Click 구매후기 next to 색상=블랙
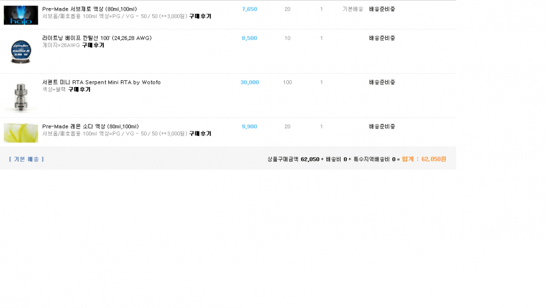The image size is (548, 308). (79, 90)
